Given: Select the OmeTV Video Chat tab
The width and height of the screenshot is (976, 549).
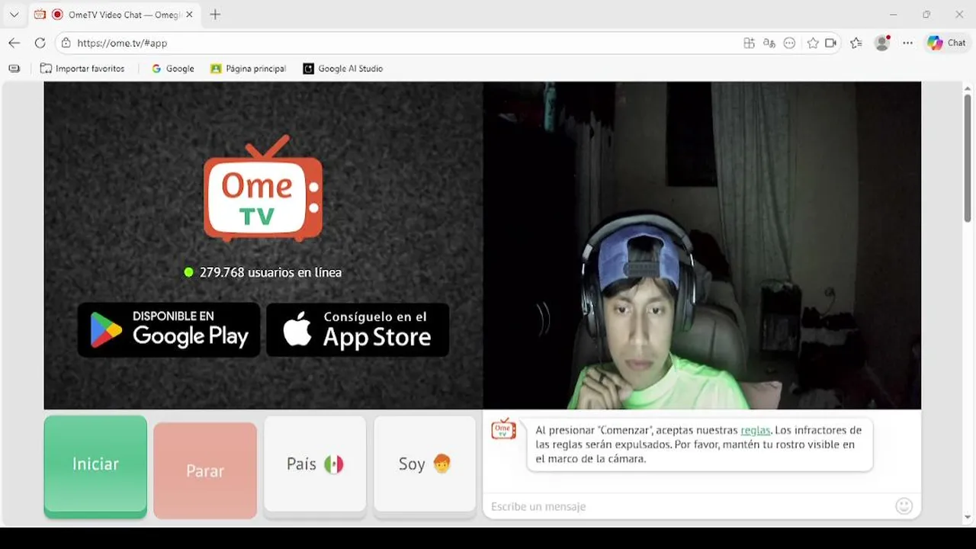Looking at the screenshot, I should coord(114,14).
